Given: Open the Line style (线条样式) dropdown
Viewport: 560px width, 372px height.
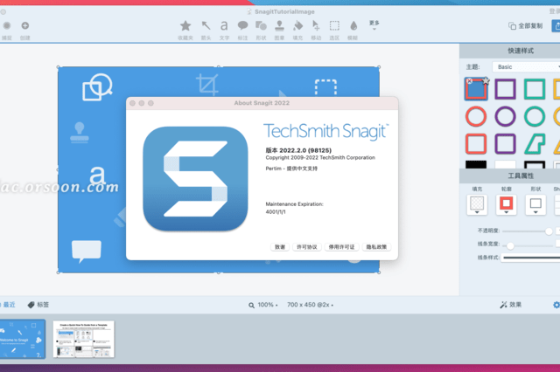Looking at the screenshot, I should 530,258.
